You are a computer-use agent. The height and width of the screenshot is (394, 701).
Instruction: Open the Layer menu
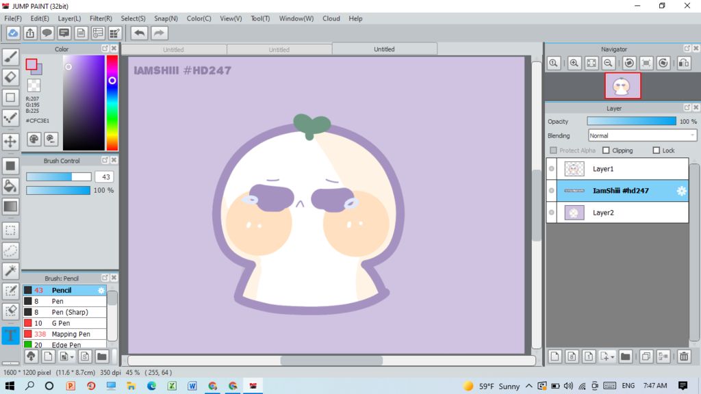pyautogui.click(x=69, y=18)
